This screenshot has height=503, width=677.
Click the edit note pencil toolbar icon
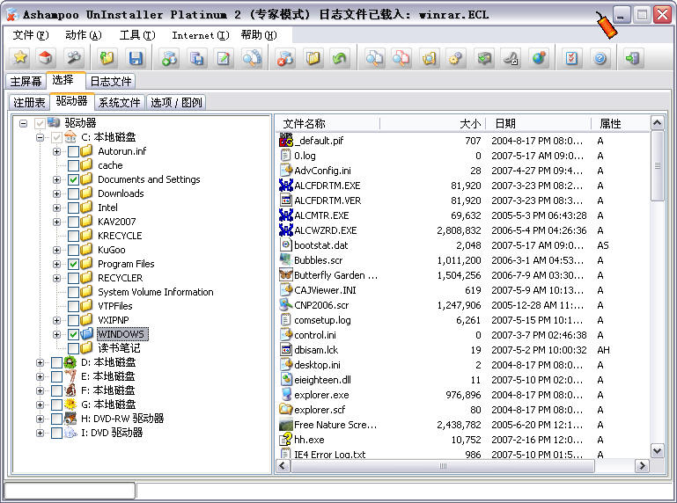point(224,58)
